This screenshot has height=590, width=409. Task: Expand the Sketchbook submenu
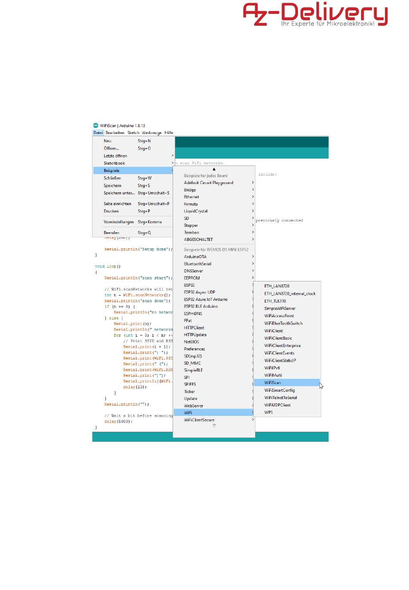pyautogui.click(x=133, y=163)
